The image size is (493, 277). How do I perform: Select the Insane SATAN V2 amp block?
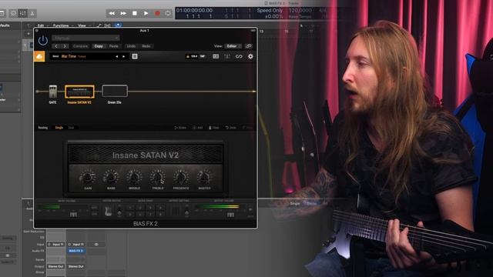79,92
